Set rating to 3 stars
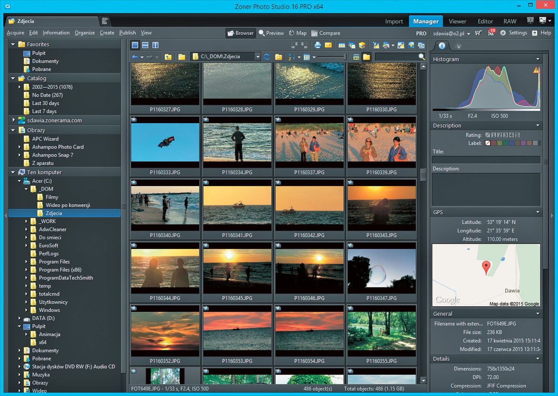Screen dimensions: 558x396 pyautogui.click(x=506, y=135)
